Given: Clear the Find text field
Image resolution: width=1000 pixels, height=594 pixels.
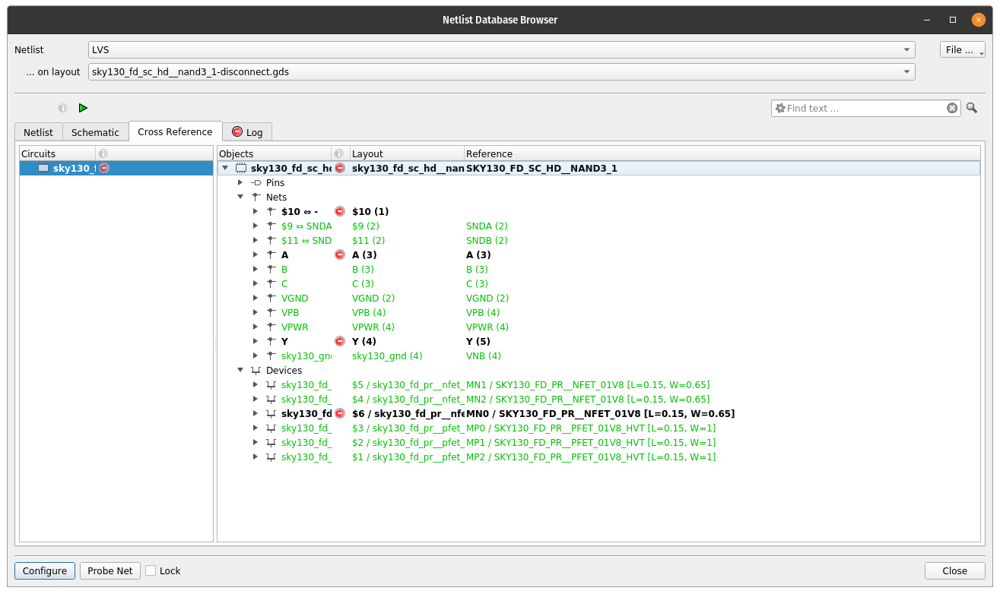Looking at the screenshot, I should 952,108.
